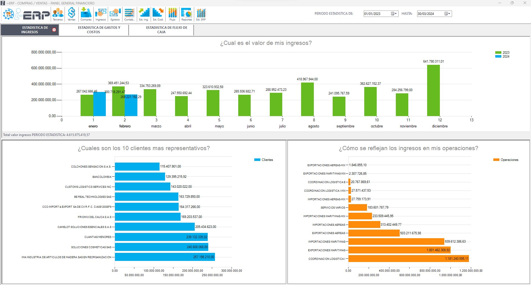Click the Ventas dollar sign icon
The width and height of the screenshot is (531, 285).
71,14
